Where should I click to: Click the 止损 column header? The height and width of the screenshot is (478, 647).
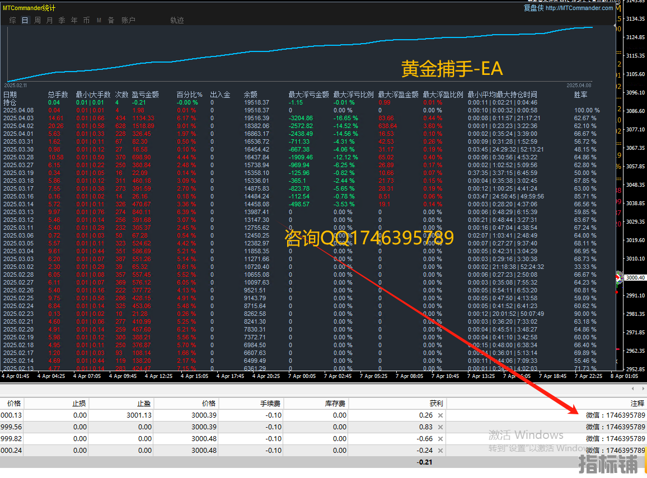pyautogui.click(x=79, y=404)
